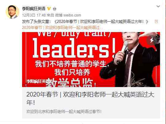Click the membership crown icon beside username
This screenshot has width=166, height=124.
55,9
